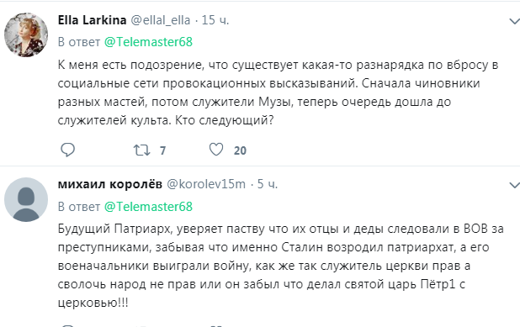
Task: Expand options chevron on Ella Larkina's tweet
Action: [514, 22]
